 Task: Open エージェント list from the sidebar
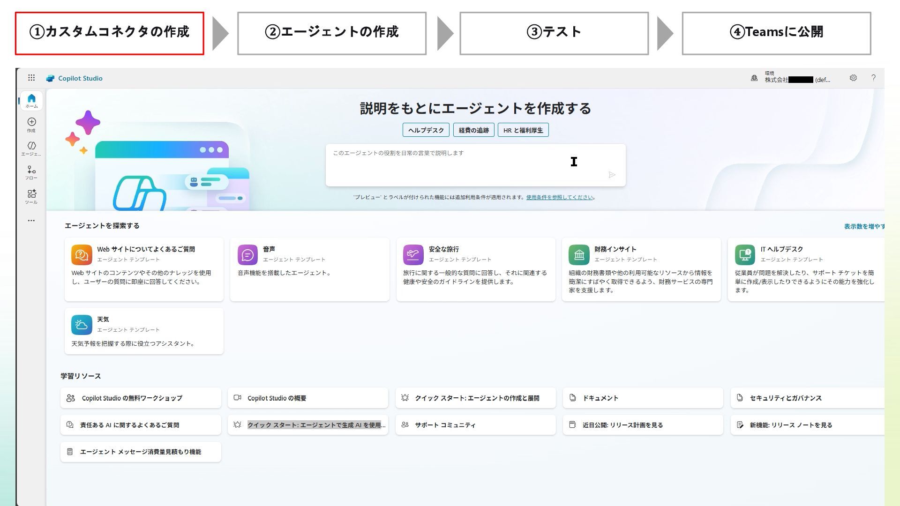31,149
